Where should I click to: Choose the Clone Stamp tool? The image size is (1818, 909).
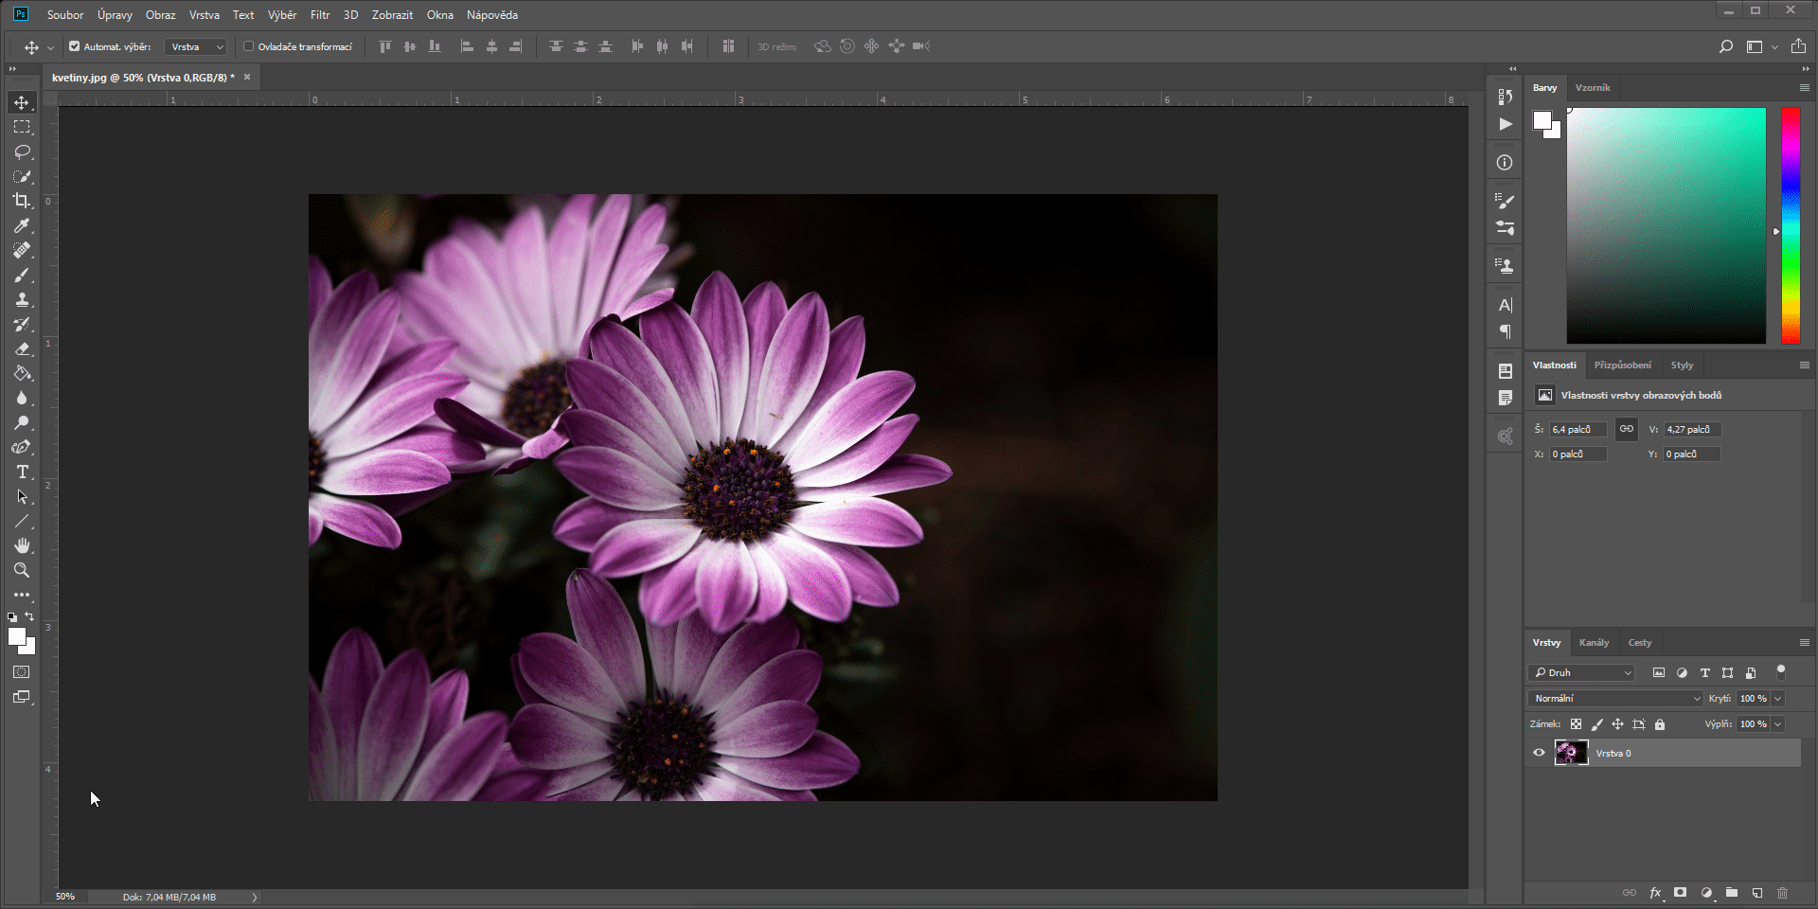(21, 299)
